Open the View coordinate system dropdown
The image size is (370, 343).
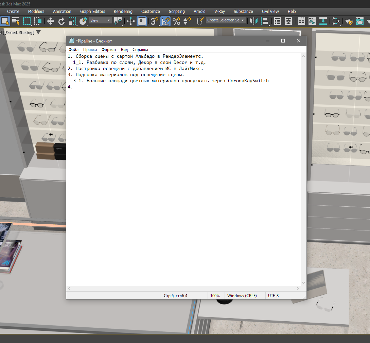point(100,20)
